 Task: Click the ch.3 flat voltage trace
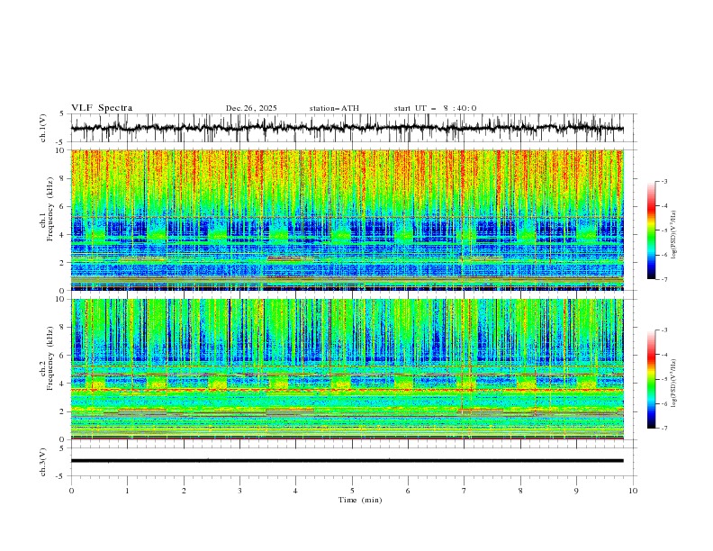[x=347, y=461]
